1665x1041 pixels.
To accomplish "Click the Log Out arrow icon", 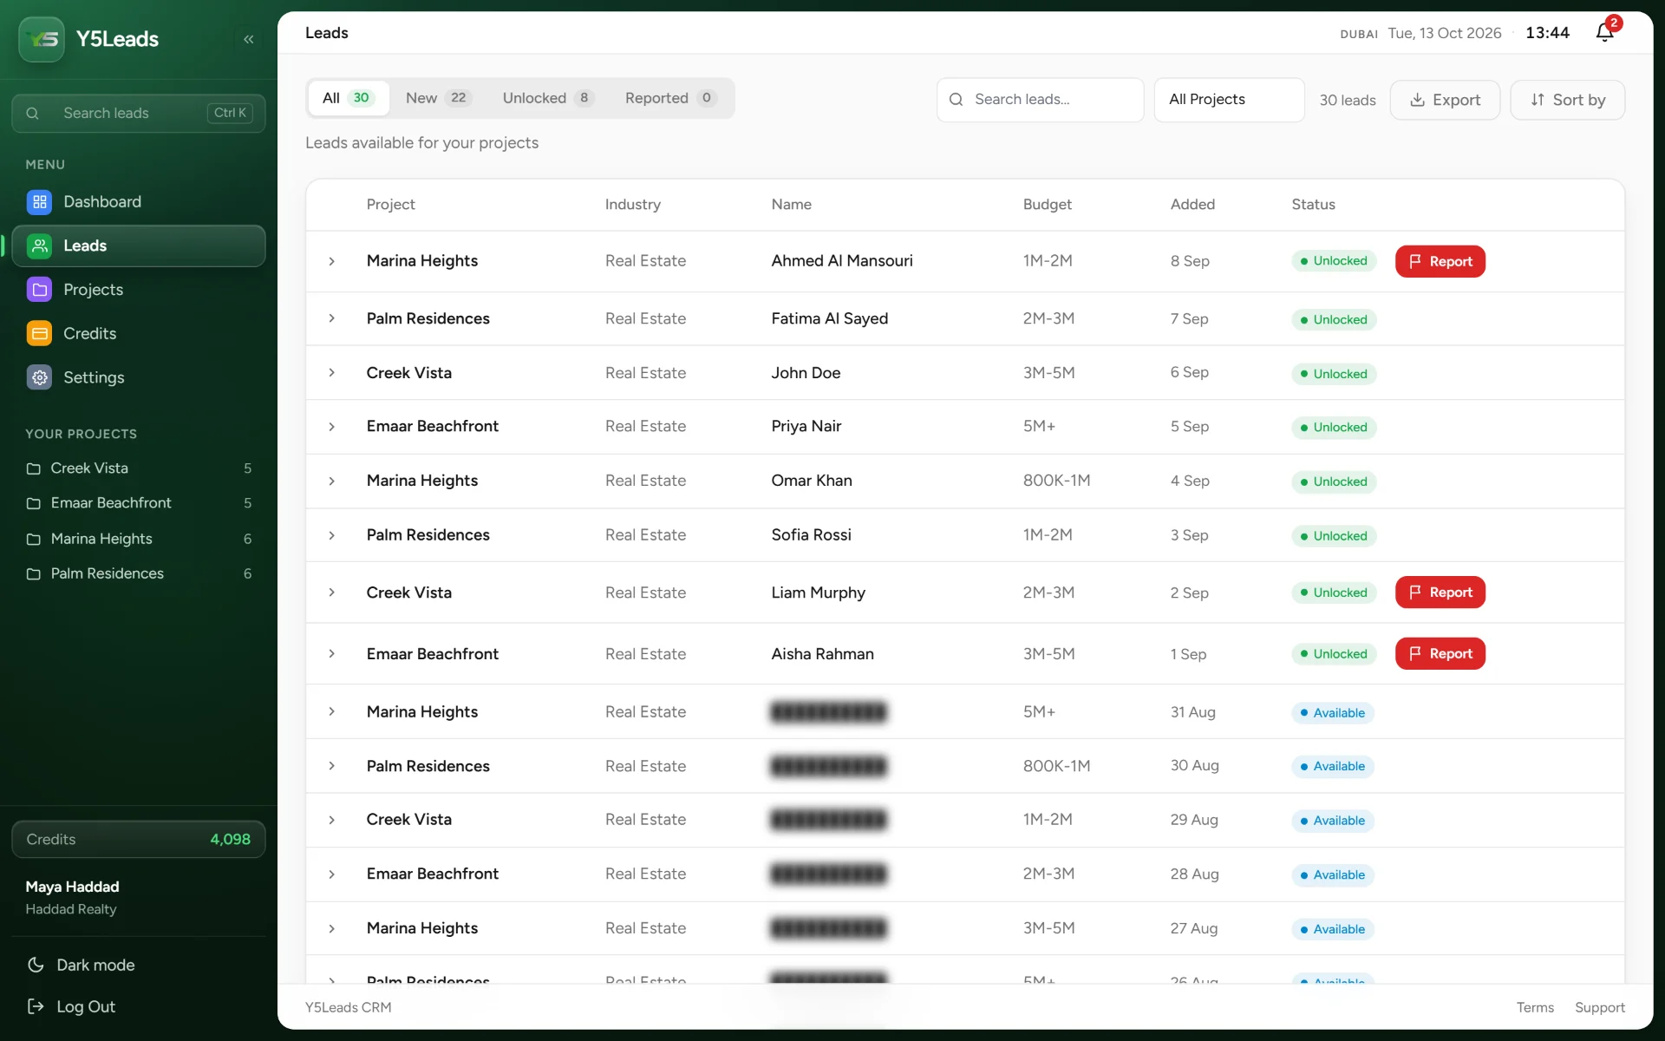I will (x=36, y=1006).
